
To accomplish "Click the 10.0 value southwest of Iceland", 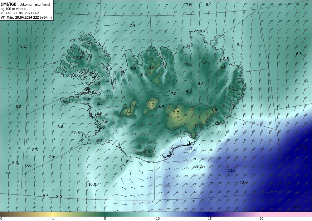I will tap(92, 185).
